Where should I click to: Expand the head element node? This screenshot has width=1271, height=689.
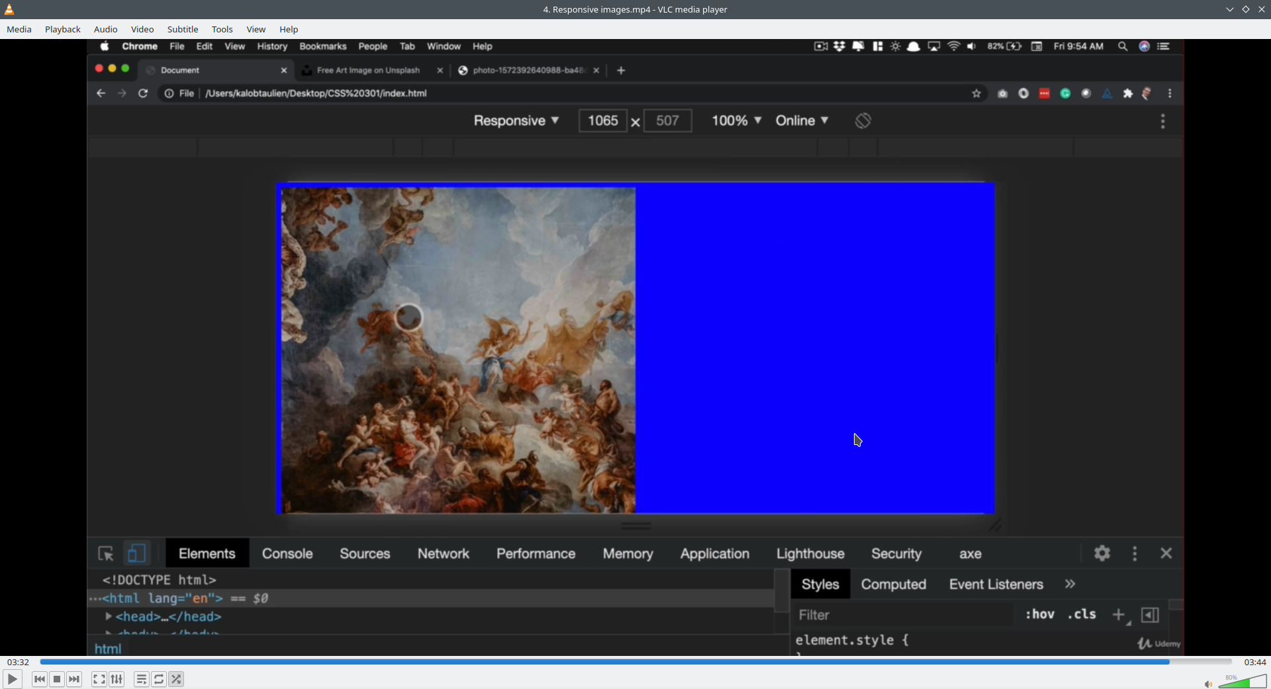coord(109,616)
